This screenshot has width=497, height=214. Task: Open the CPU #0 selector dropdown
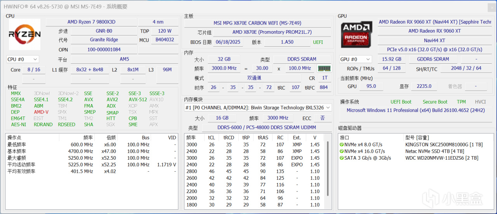(x=23, y=59)
